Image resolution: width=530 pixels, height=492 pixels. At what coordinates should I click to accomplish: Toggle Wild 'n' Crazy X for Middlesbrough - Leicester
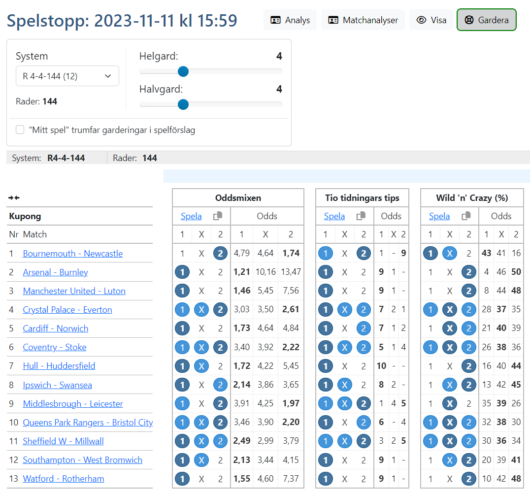450,403
